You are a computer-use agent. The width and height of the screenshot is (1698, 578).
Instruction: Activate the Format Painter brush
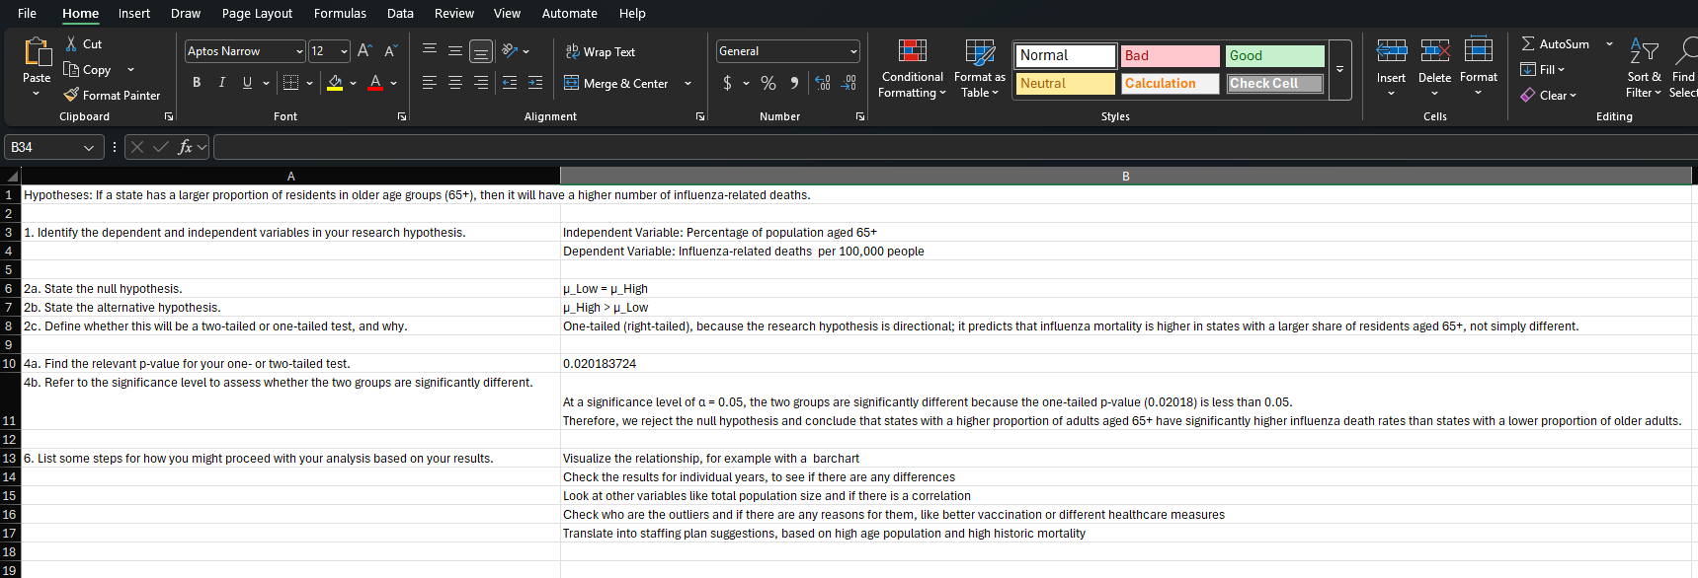tap(71, 95)
